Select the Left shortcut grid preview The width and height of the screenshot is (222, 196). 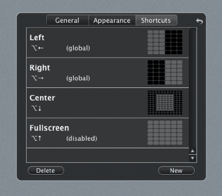(x=165, y=42)
